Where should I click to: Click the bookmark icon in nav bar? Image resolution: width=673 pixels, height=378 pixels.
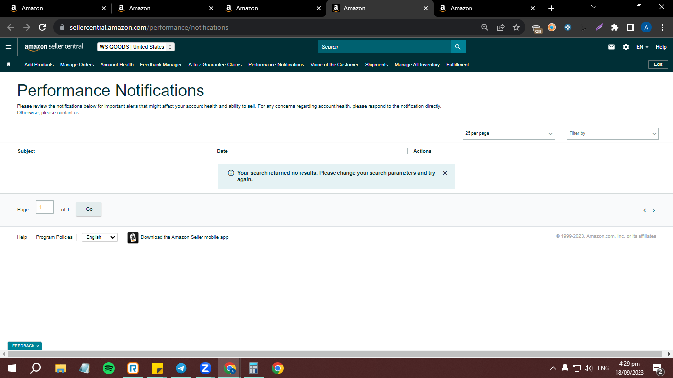[9, 64]
